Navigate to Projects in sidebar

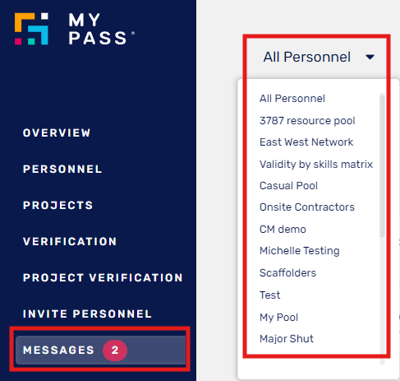pos(58,206)
